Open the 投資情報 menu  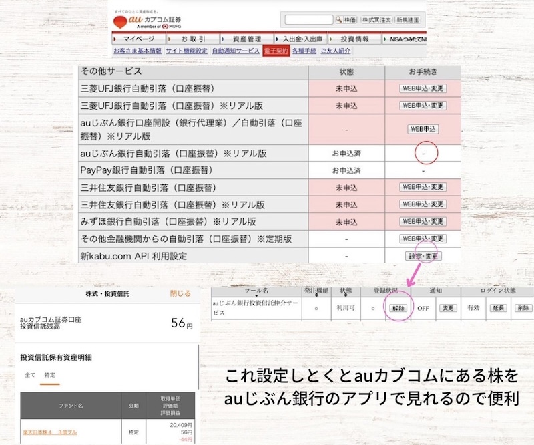click(x=355, y=39)
